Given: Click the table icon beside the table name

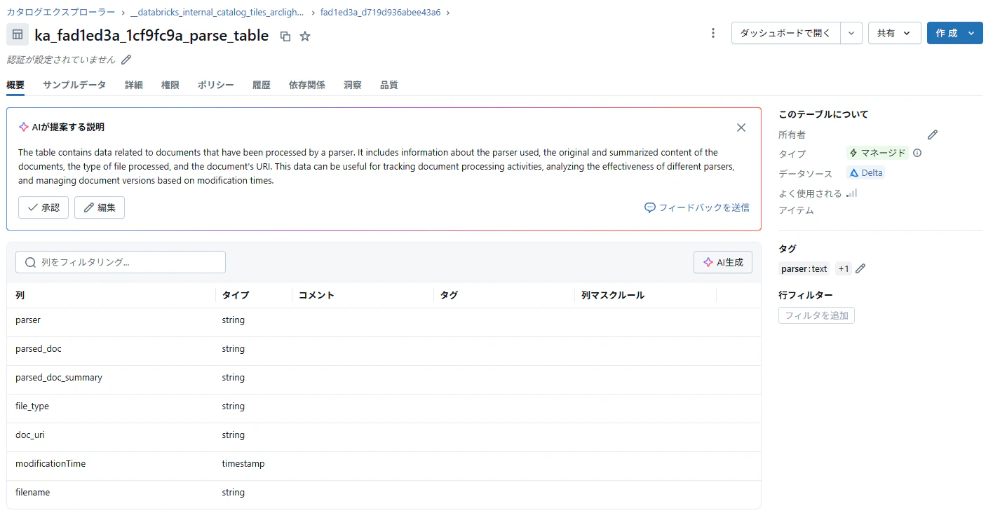Looking at the screenshot, I should [x=18, y=34].
